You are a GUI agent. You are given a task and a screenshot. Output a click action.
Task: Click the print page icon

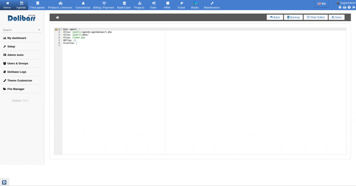pyautogui.click(x=345, y=7)
